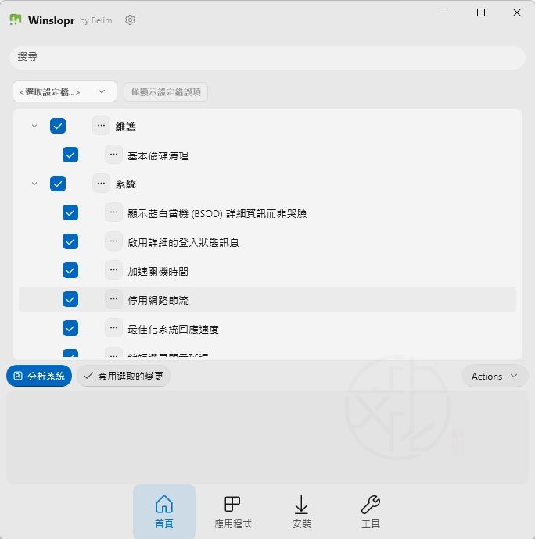Select the 基本磁碟清理 row text

(x=158, y=155)
